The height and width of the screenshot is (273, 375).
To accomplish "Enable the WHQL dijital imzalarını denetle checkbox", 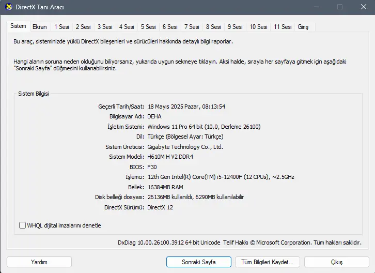I will click(x=23, y=225).
